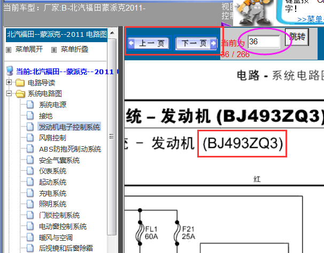Click the icon beside 菜单展开
This screenshot has width=324, height=253.
pos(9,50)
